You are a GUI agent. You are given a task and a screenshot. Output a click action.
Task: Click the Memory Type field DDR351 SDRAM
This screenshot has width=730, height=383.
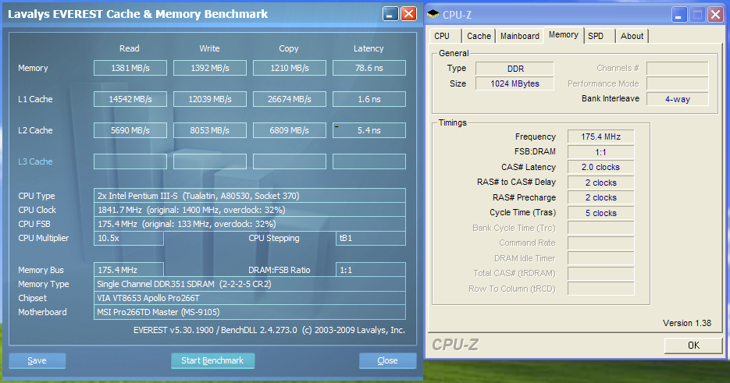point(250,284)
